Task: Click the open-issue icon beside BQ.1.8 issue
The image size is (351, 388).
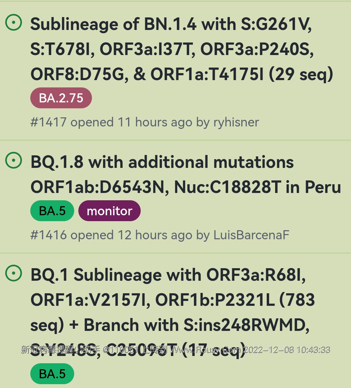Action: [14, 161]
